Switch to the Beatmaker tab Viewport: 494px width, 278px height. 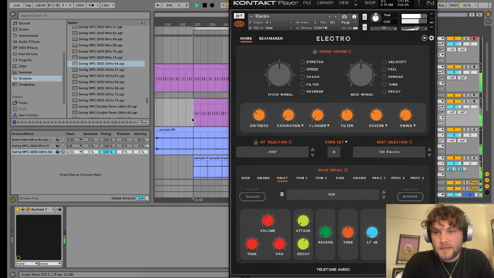click(271, 39)
